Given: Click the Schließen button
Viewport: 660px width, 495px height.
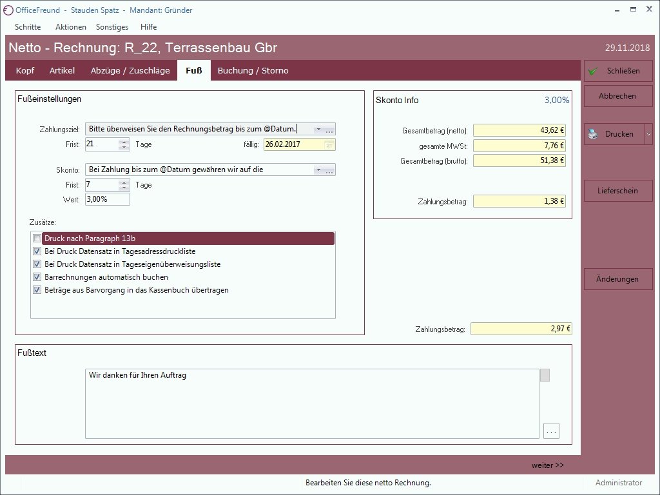Looking at the screenshot, I should click(x=618, y=71).
